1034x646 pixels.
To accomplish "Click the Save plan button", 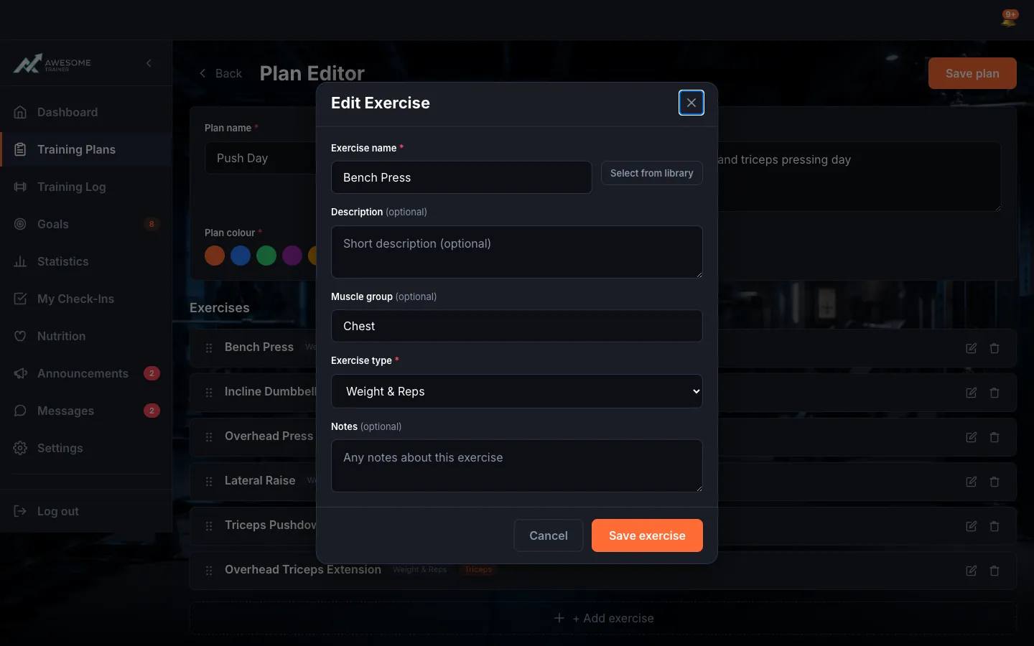I will pos(972,73).
